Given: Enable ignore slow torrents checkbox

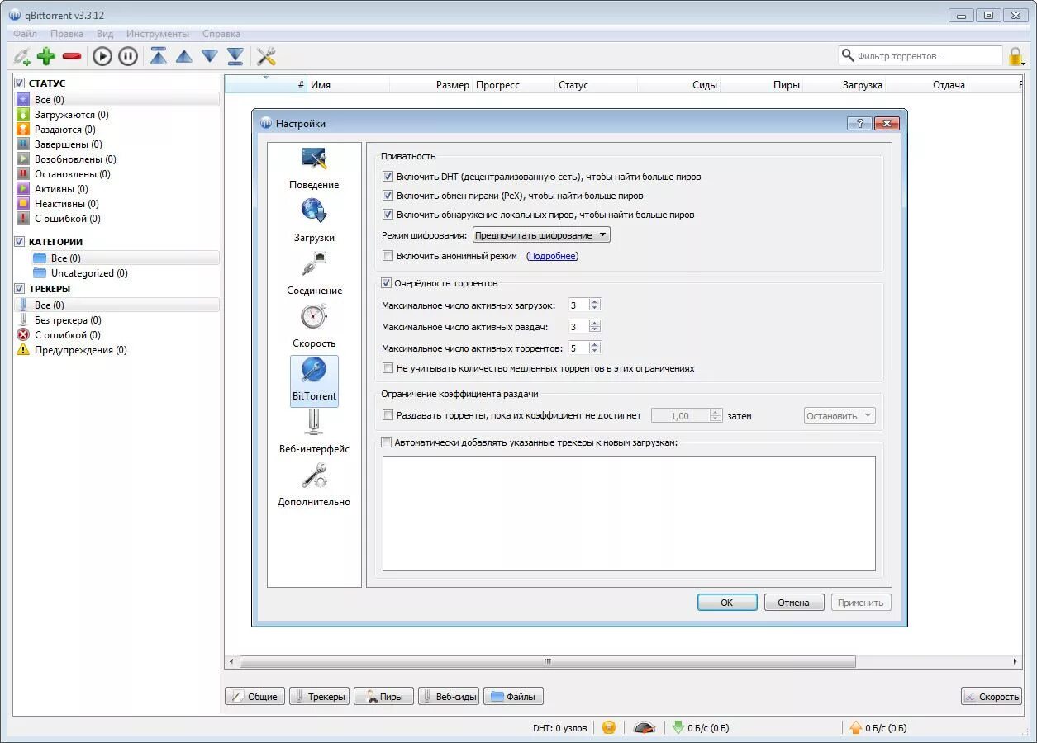Looking at the screenshot, I should click(388, 368).
